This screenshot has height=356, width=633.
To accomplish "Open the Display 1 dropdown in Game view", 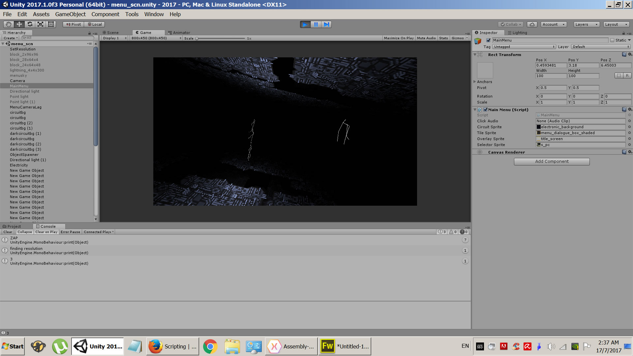I will (114, 38).
